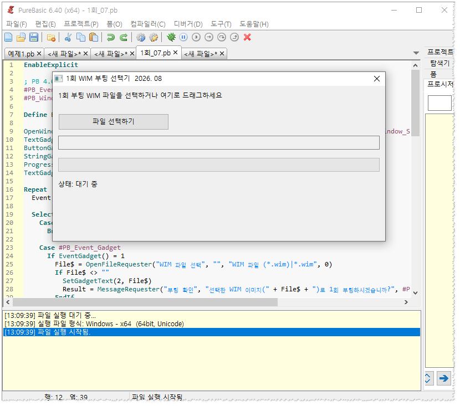Click the Close file folder icon
Viewport: 460px width, 406px height.
pyautogui.click(x=51, y=37)
